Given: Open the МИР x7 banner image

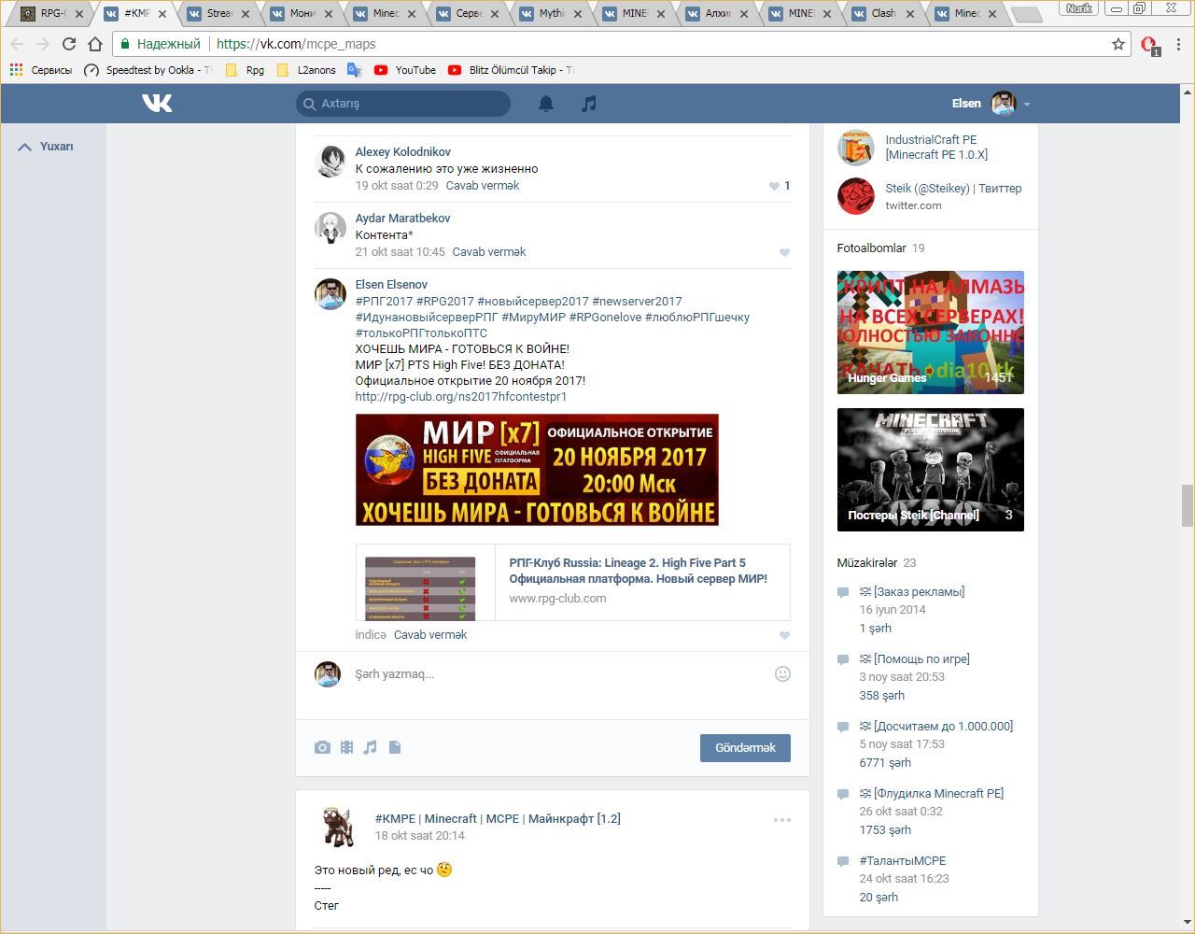Looking at the screenshot, I should click(x=537, y=470).
